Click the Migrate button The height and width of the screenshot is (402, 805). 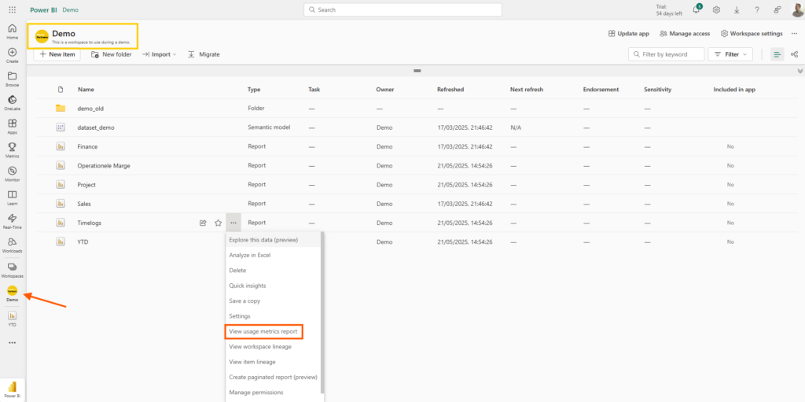(204, 54)
